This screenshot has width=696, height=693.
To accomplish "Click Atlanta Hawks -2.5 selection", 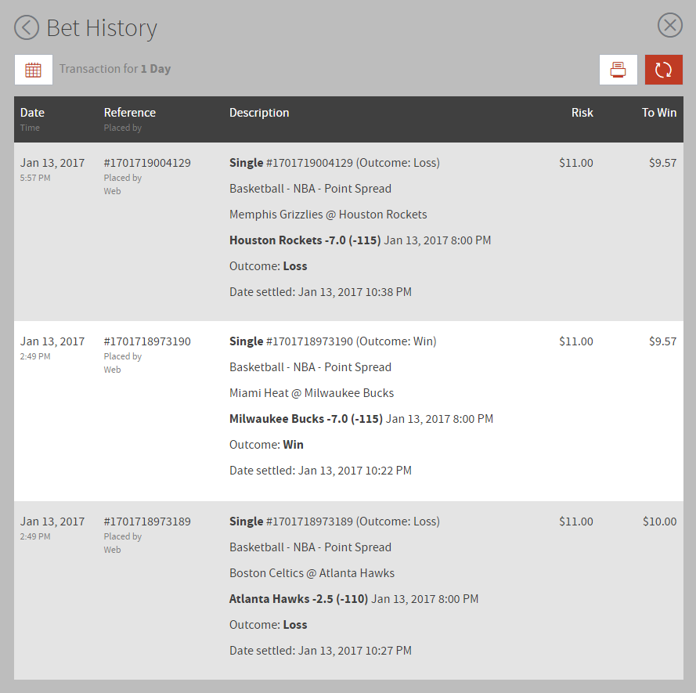I will tap(298, 599).
